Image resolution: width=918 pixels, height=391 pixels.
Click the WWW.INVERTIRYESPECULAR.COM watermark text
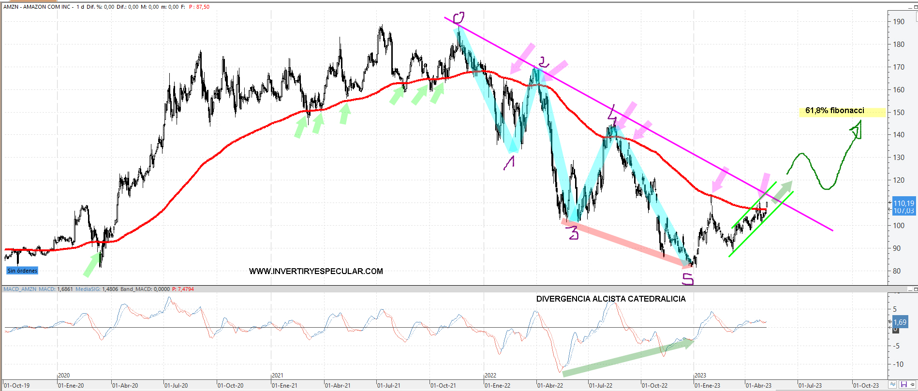click(x=316, y=271)
